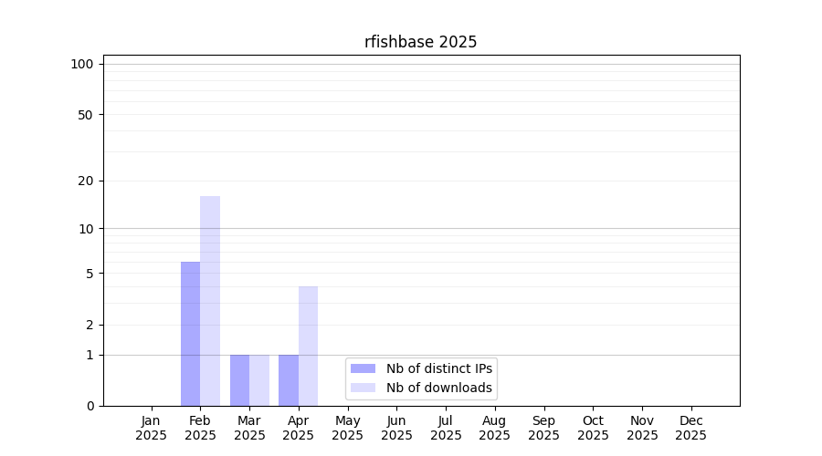Screen dimensions: 822x456
Task: Select the Sep 2025 x-axis label
Action: click(543, 428)
